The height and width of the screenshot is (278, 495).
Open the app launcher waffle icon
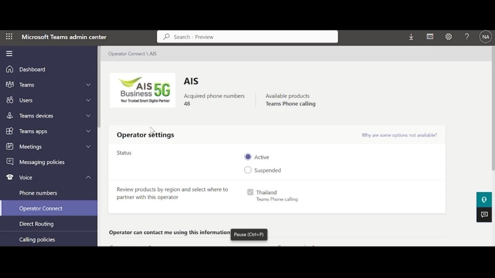9,37
